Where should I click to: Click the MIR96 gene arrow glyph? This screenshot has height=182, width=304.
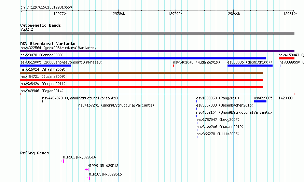tap(87, 170)
